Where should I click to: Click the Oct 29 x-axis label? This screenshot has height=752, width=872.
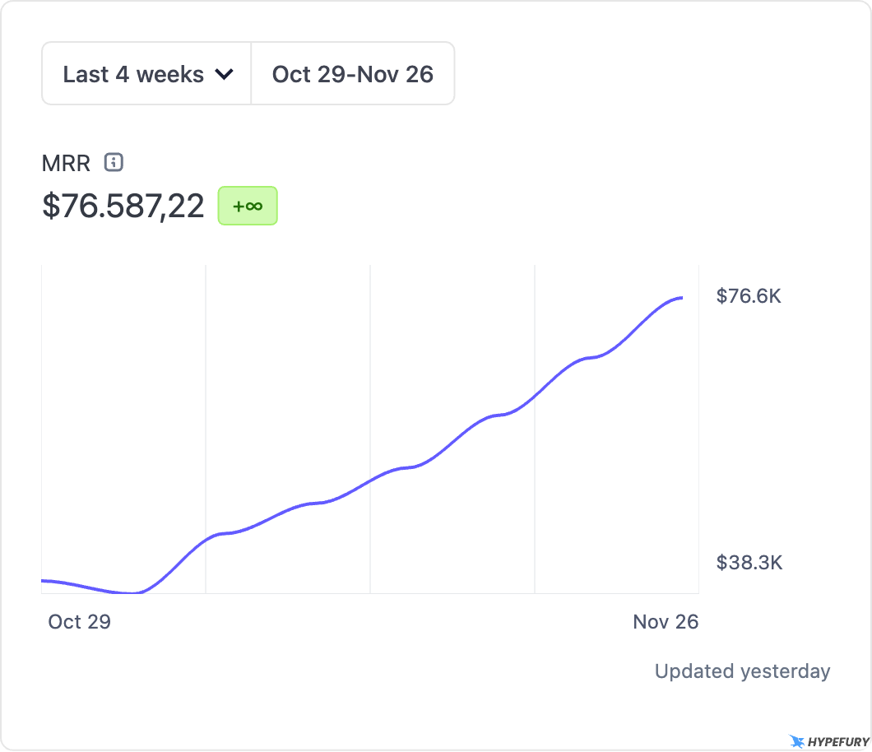coord(79,622)
